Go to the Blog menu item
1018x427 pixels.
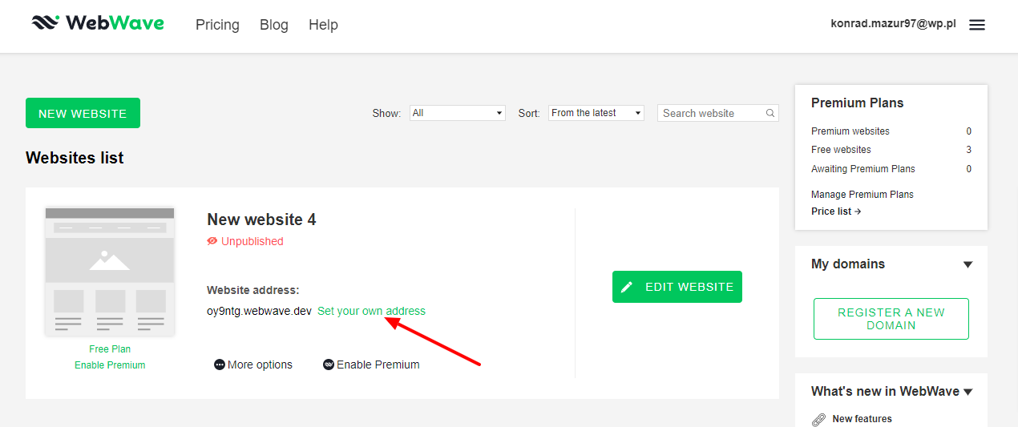(x=273, y=25)
